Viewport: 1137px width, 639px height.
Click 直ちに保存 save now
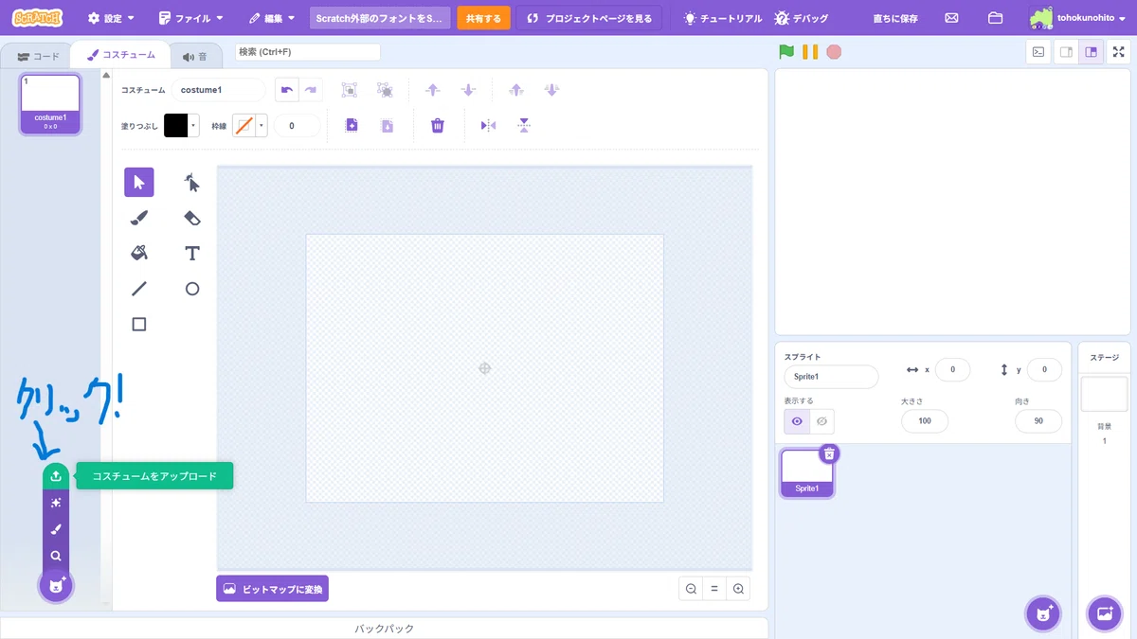[895, 18]
